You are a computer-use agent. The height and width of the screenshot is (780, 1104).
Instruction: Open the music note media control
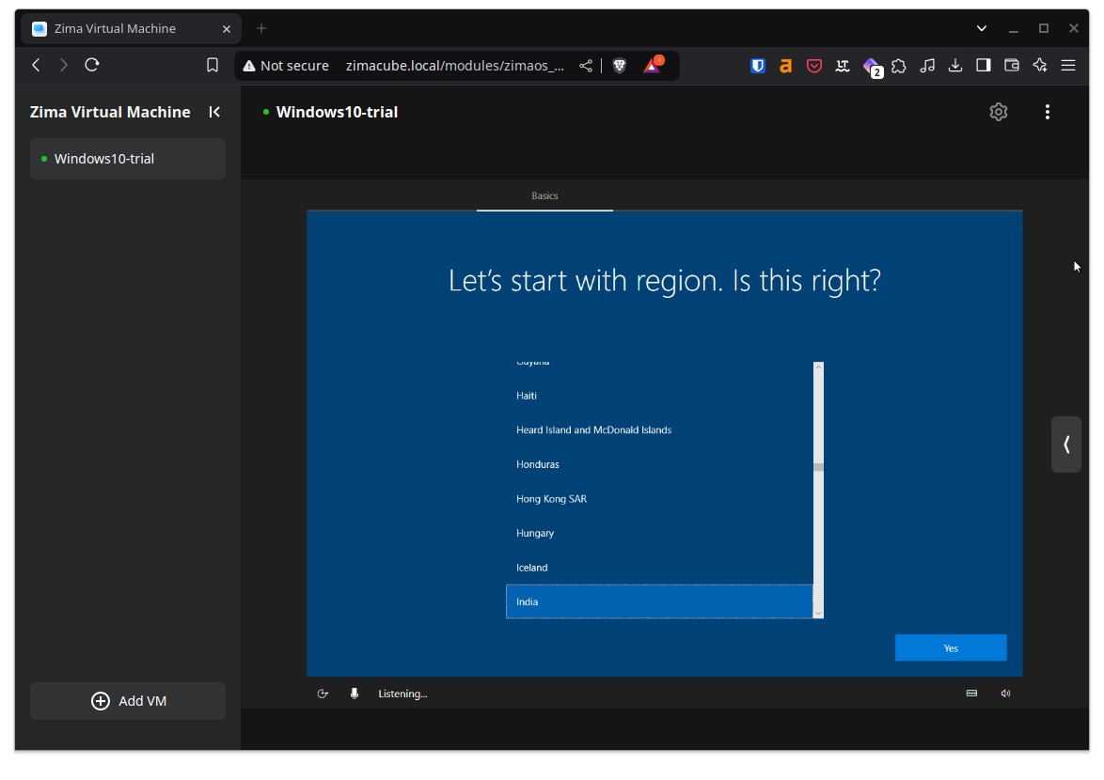[927, 66]
